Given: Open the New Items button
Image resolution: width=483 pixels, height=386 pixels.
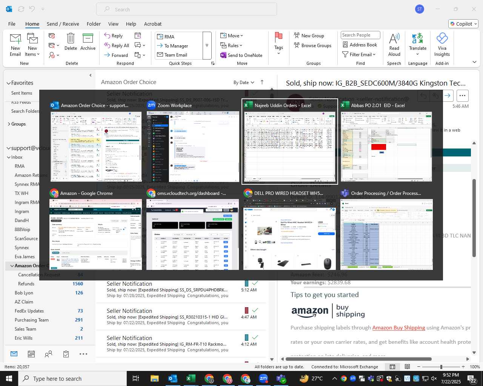Looking at the screenshot, I should coord(32,45).
